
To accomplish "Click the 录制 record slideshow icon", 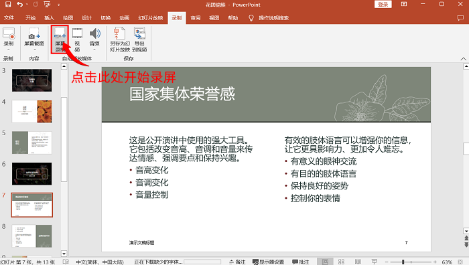I will pyautogui.click(x=9, y=33).
